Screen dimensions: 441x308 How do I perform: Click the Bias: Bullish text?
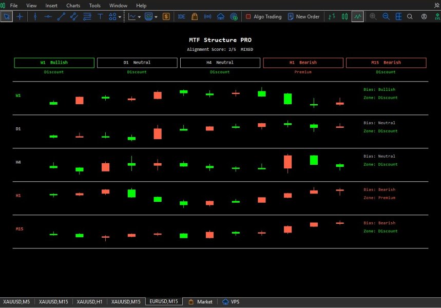coord(379,89)
